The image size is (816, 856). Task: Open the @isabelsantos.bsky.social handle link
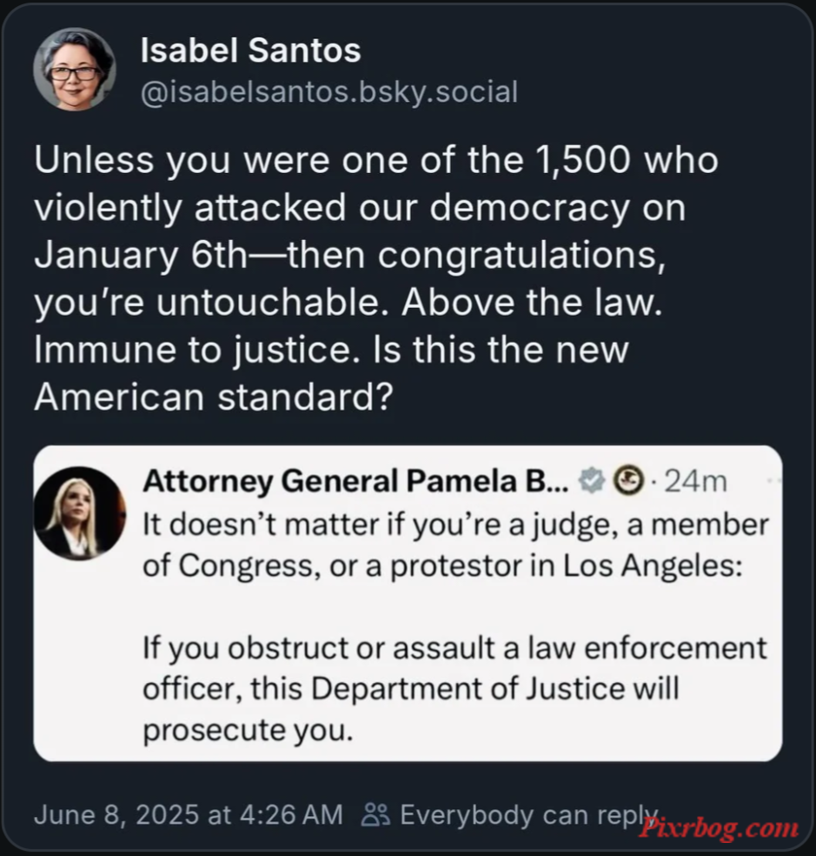tap(329, 91)
